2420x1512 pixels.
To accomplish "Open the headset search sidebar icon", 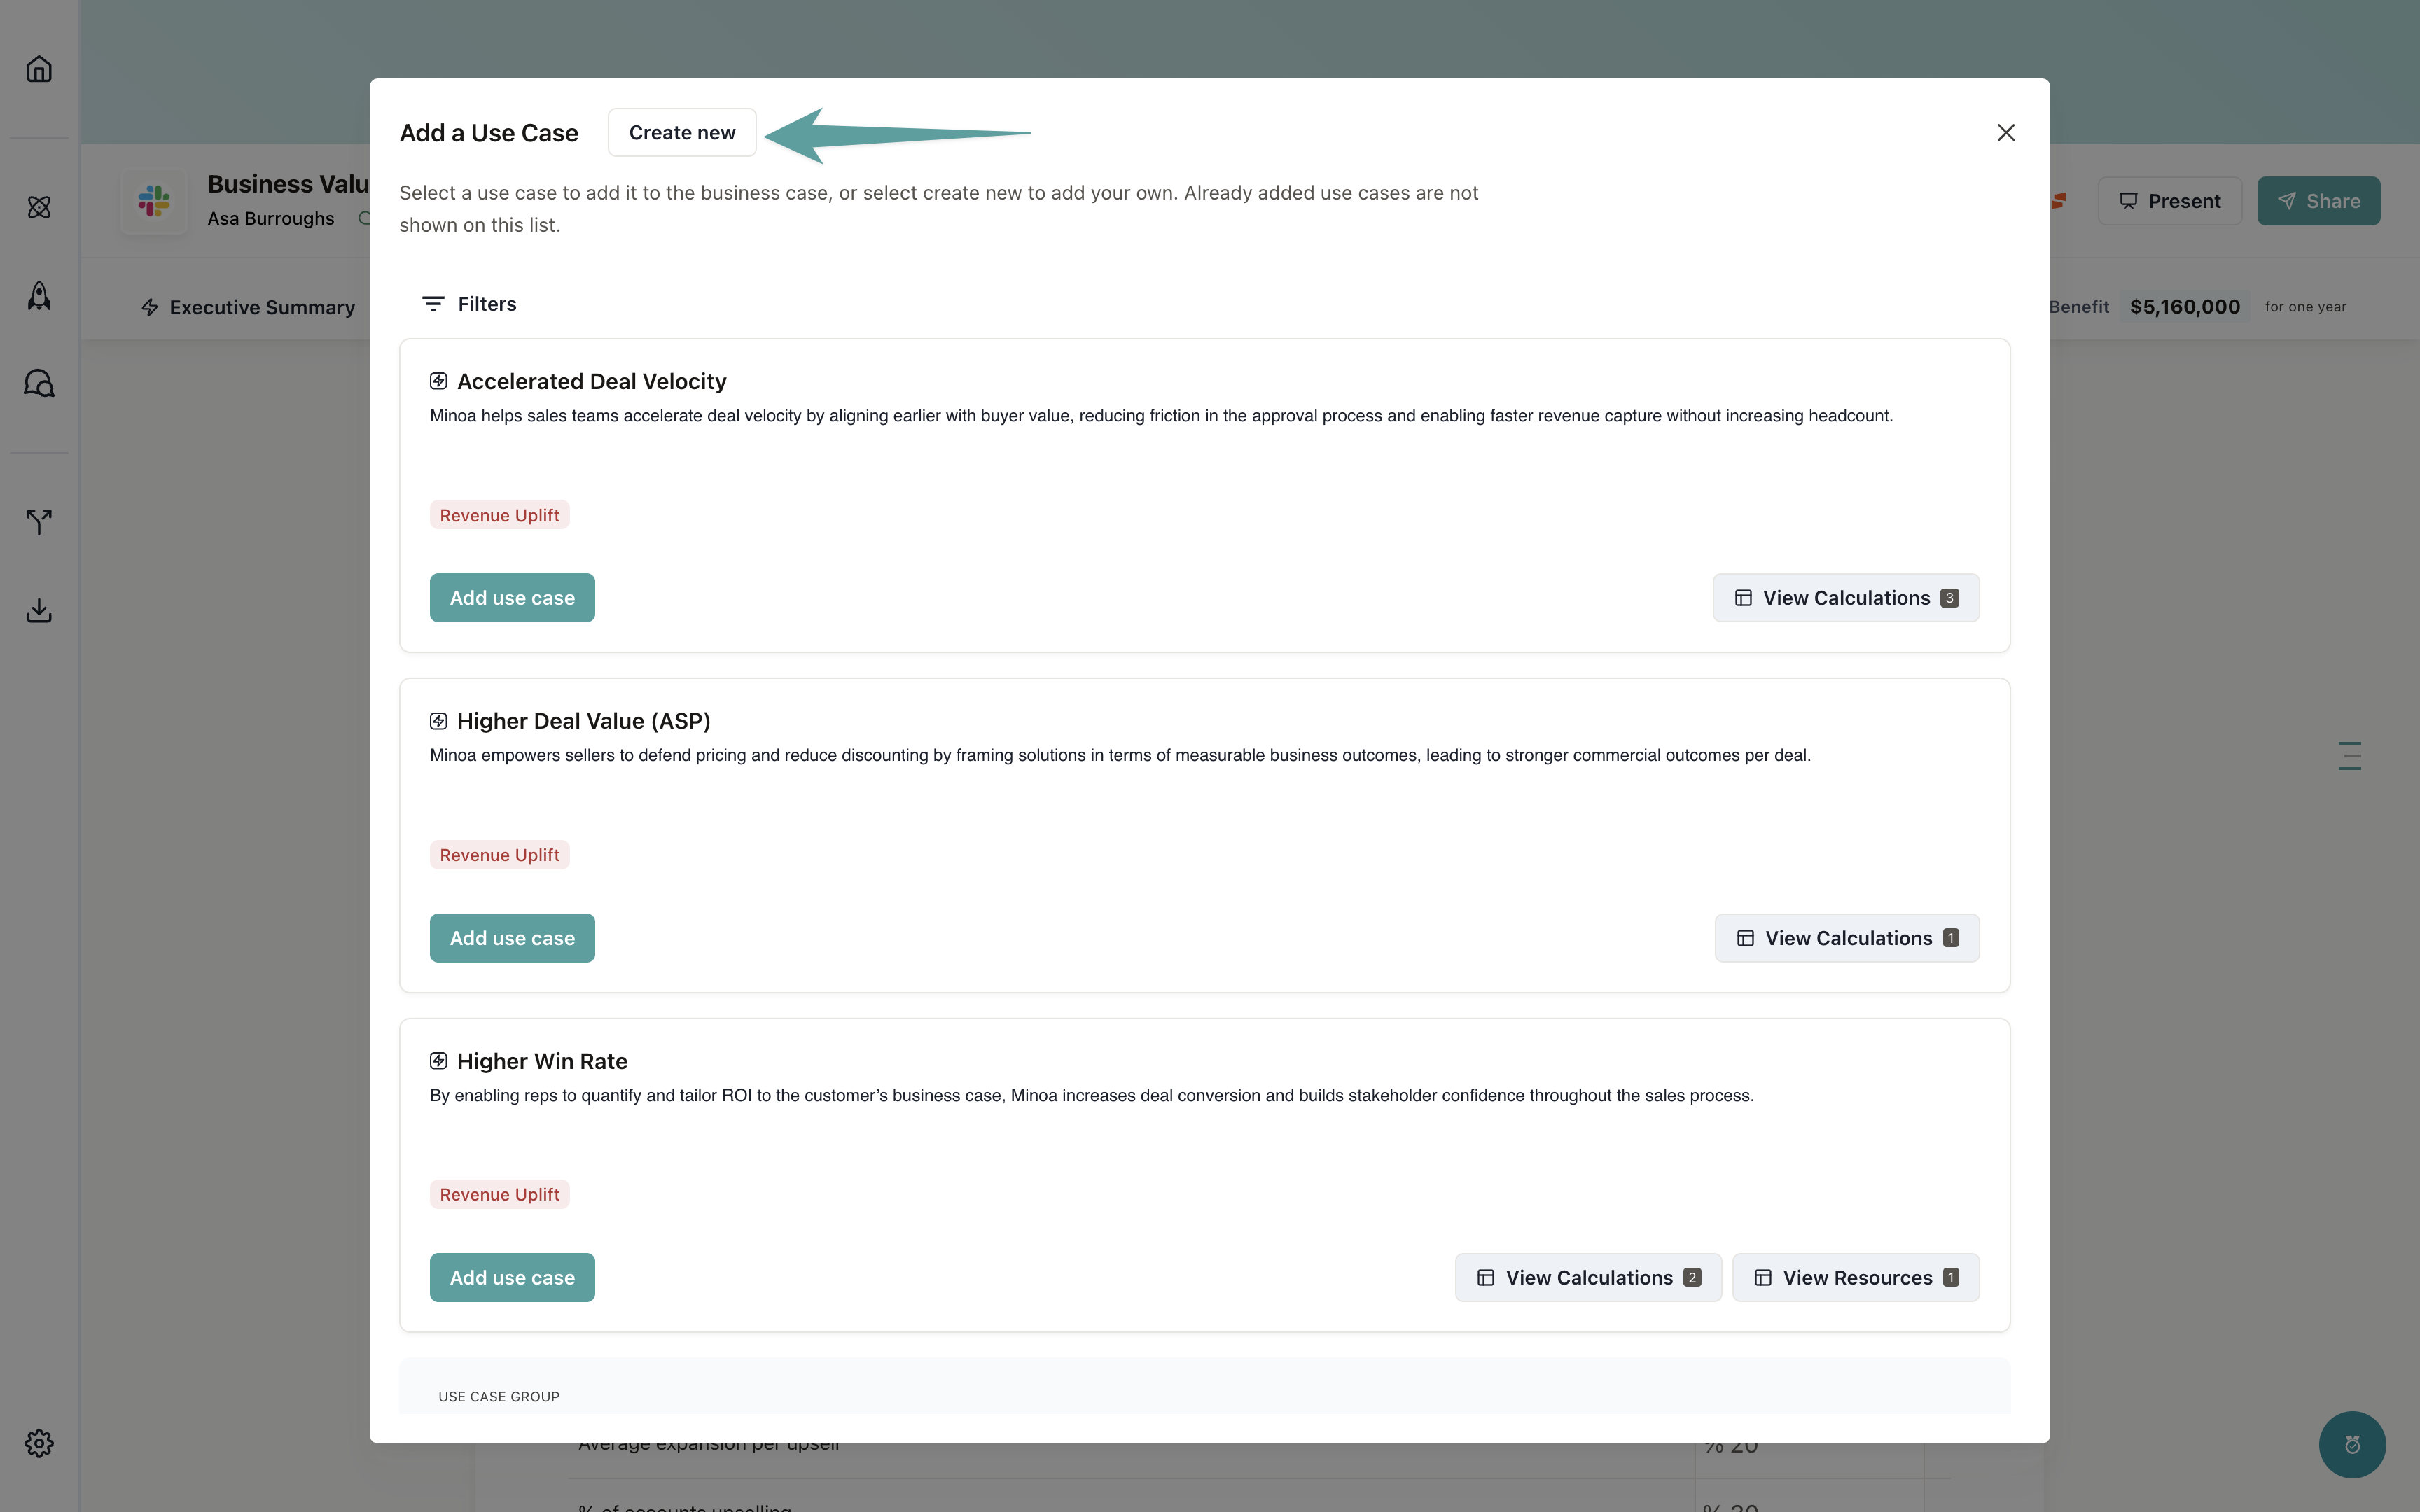I will tap(39, 383).
